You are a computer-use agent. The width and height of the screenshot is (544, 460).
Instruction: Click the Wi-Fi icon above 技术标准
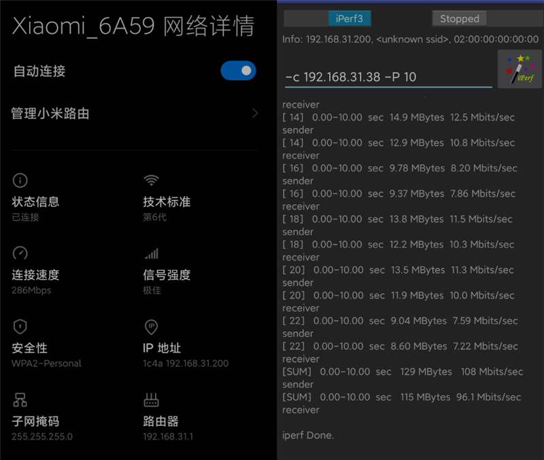151,180
